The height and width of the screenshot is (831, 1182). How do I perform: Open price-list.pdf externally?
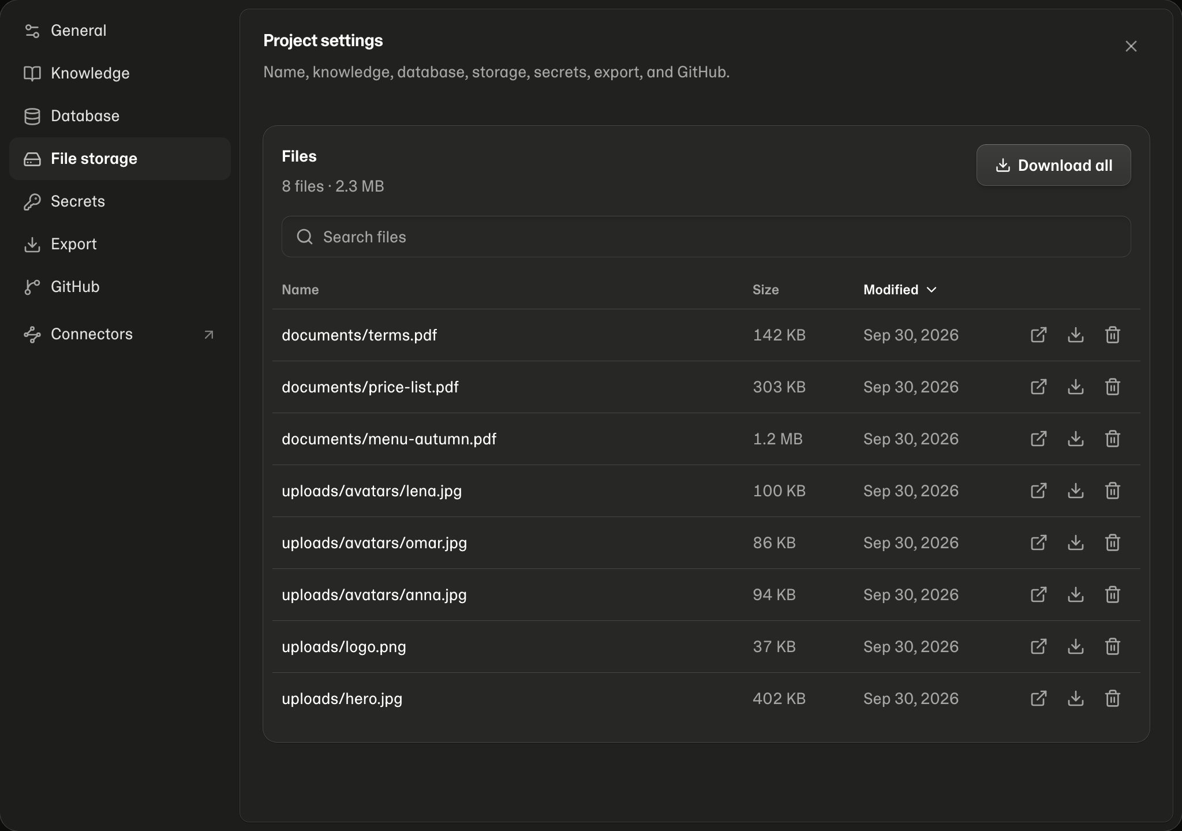pyautogui.click(x=1038, y=387)
